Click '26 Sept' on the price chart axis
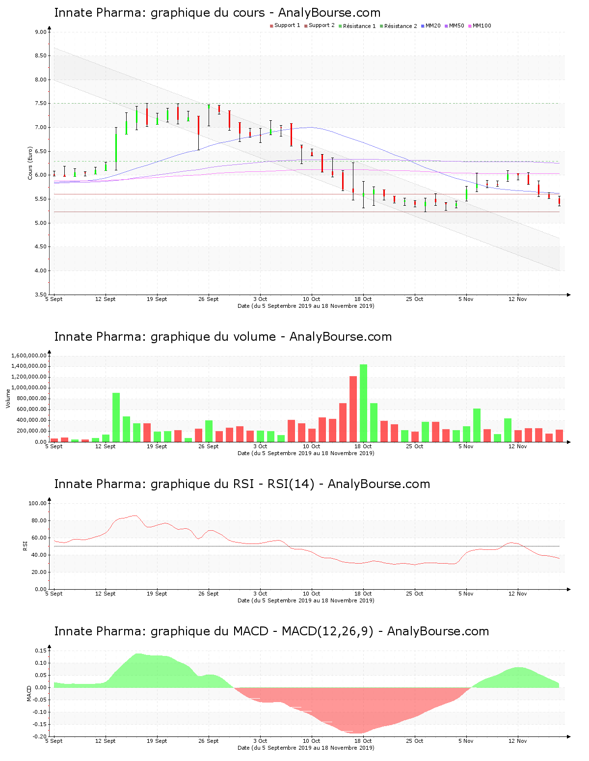589x761 pixels. point(209,299)
